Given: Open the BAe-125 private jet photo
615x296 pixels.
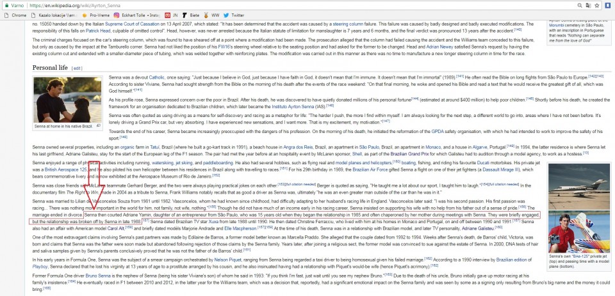Looking at the screenshot, I should 579,186.
